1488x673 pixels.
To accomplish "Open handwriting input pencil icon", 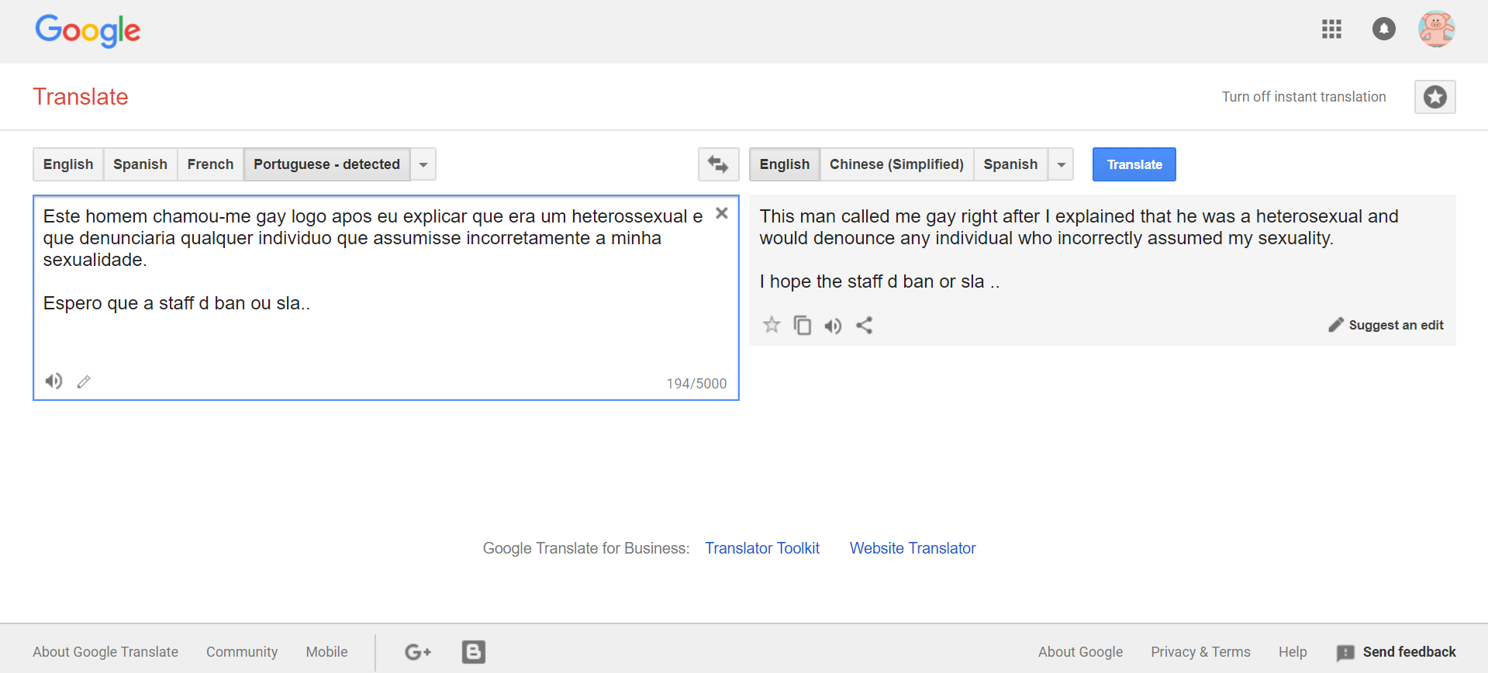I will pos(84,381).
